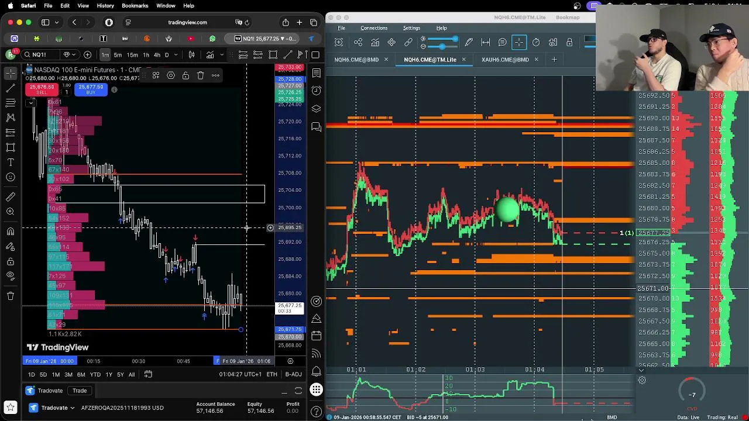Open the emoji icons tool
Viewport: 749px width, 421px height.
[x=11, y=177]
